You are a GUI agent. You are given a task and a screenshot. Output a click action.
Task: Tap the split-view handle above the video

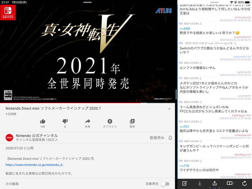(87, 2)
